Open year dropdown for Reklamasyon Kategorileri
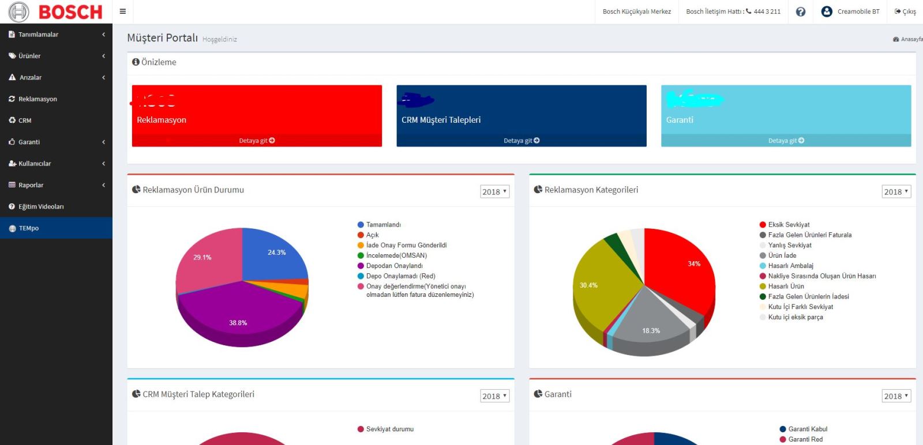923x445 pixels. [896, 191]
